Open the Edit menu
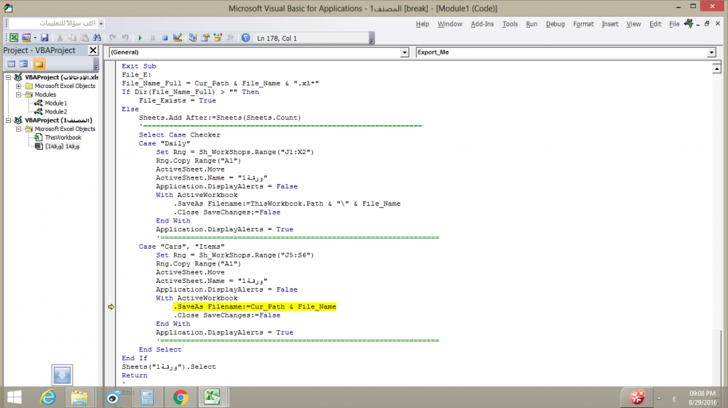Screen dimensions: 728x408 point(655,24)
